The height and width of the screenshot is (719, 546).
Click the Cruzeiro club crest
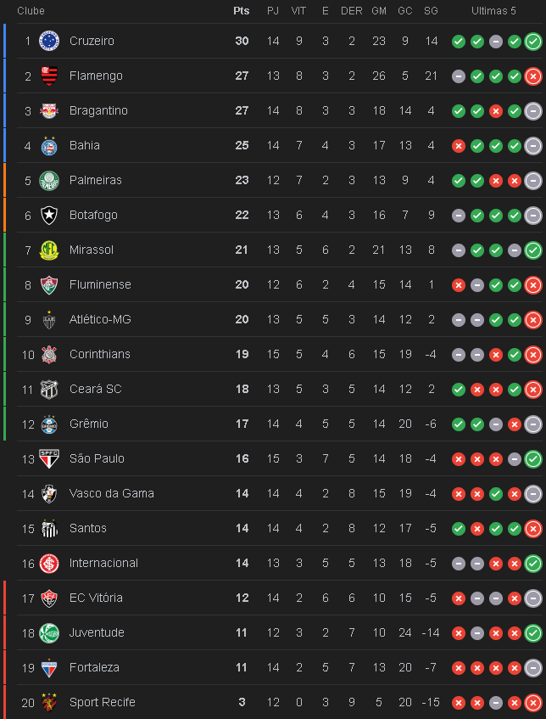[49, 41]
